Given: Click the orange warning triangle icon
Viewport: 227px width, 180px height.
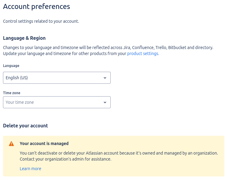Looking at the screenshot, I should 11,144.
